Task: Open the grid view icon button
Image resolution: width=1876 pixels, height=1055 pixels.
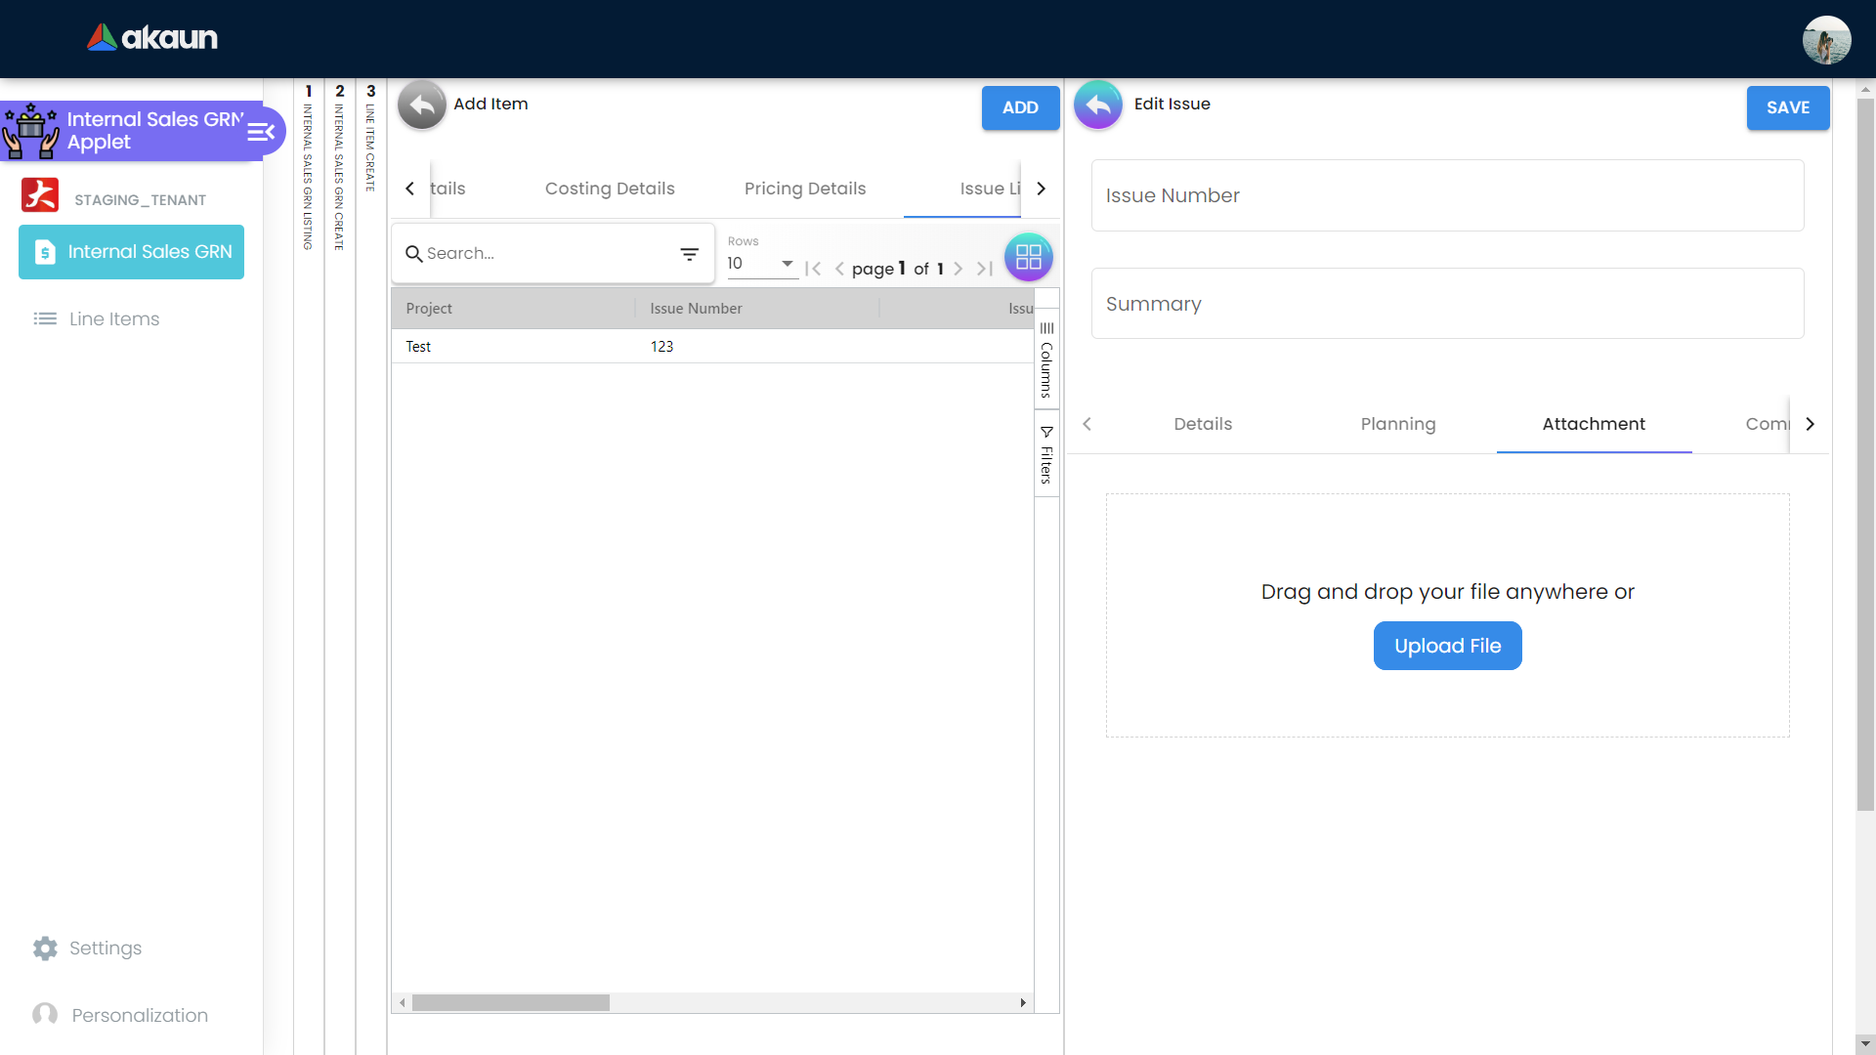Action: [x=1028, y=257]
